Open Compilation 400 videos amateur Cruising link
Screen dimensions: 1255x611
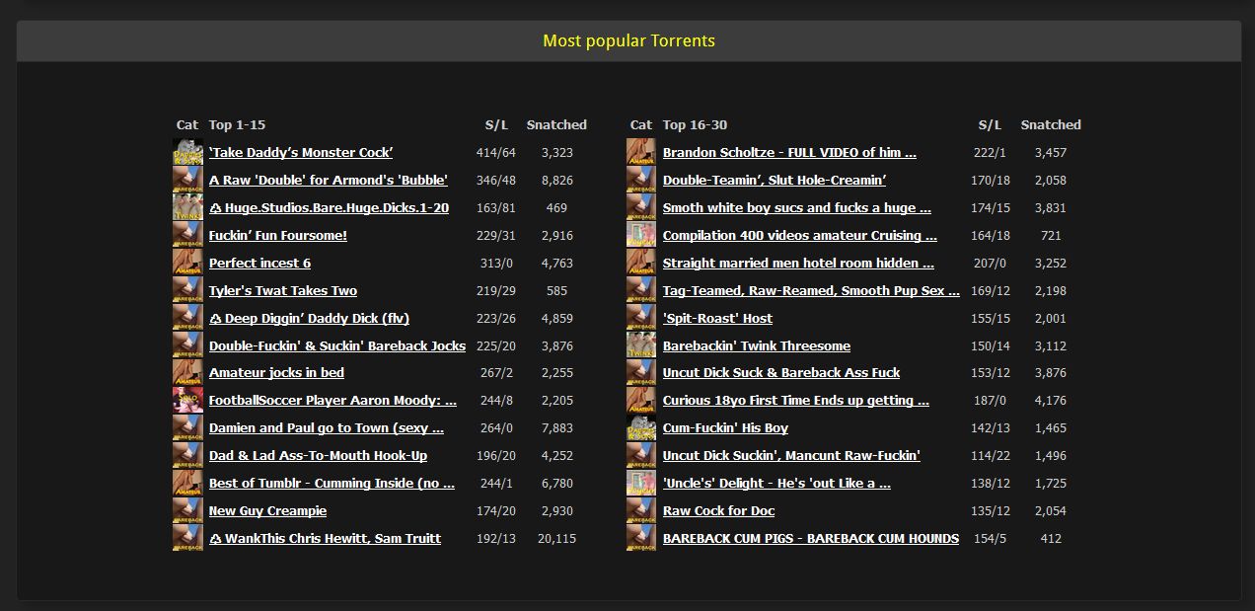click(799, 236)
